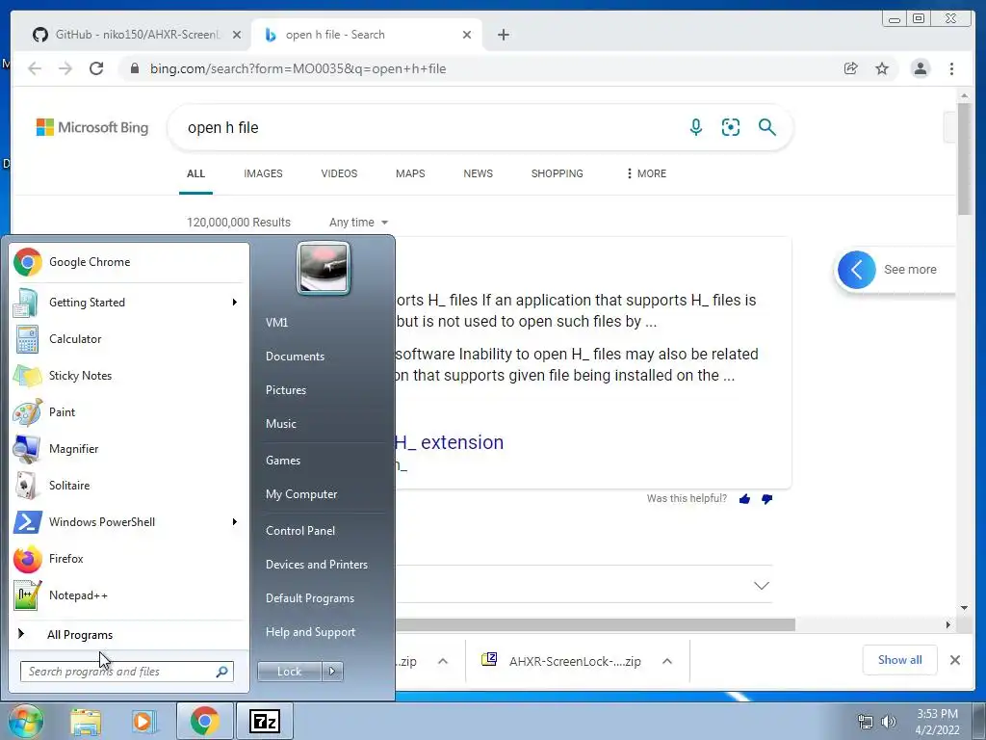
Task: Click thumbs up on Was this helpful
Action: pyautogui.click(x=744, y=499)
